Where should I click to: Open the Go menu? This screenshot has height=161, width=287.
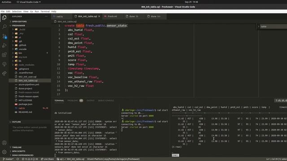click(32, 11)
